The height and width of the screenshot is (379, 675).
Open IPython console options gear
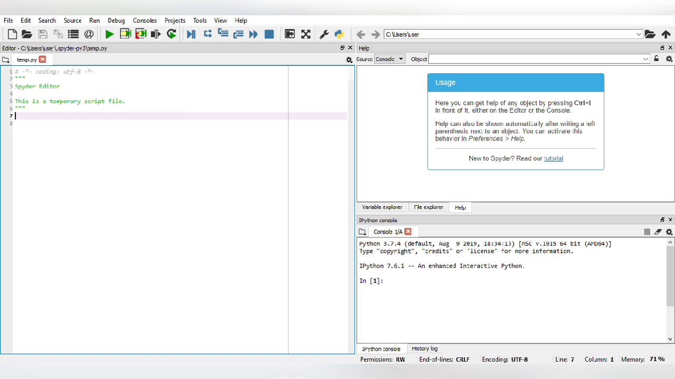(669, 232)
